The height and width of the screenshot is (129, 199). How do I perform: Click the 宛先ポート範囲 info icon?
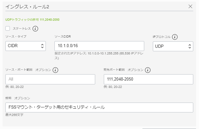tap(148, 70)
